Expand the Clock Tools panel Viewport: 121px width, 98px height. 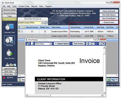[x=15, y=72]
